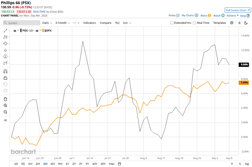Select the Max time range

(112, 164)
